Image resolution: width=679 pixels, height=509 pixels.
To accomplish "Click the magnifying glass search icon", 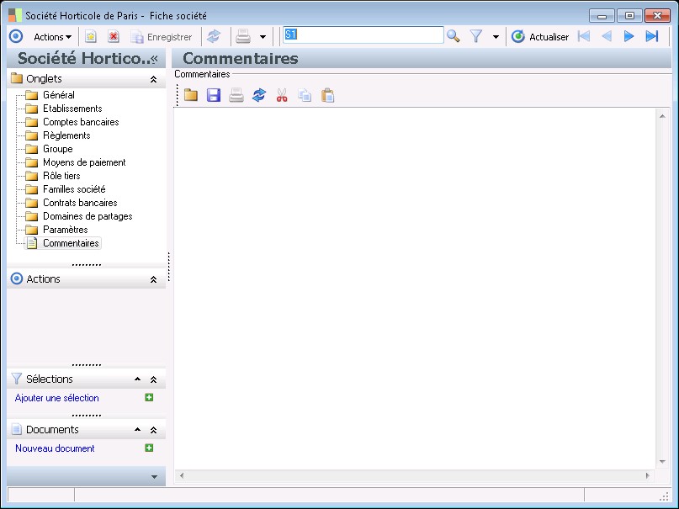I will [x=454, y=36].
